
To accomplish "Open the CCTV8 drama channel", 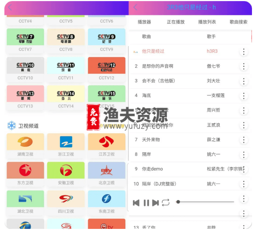I will [66, 41].
